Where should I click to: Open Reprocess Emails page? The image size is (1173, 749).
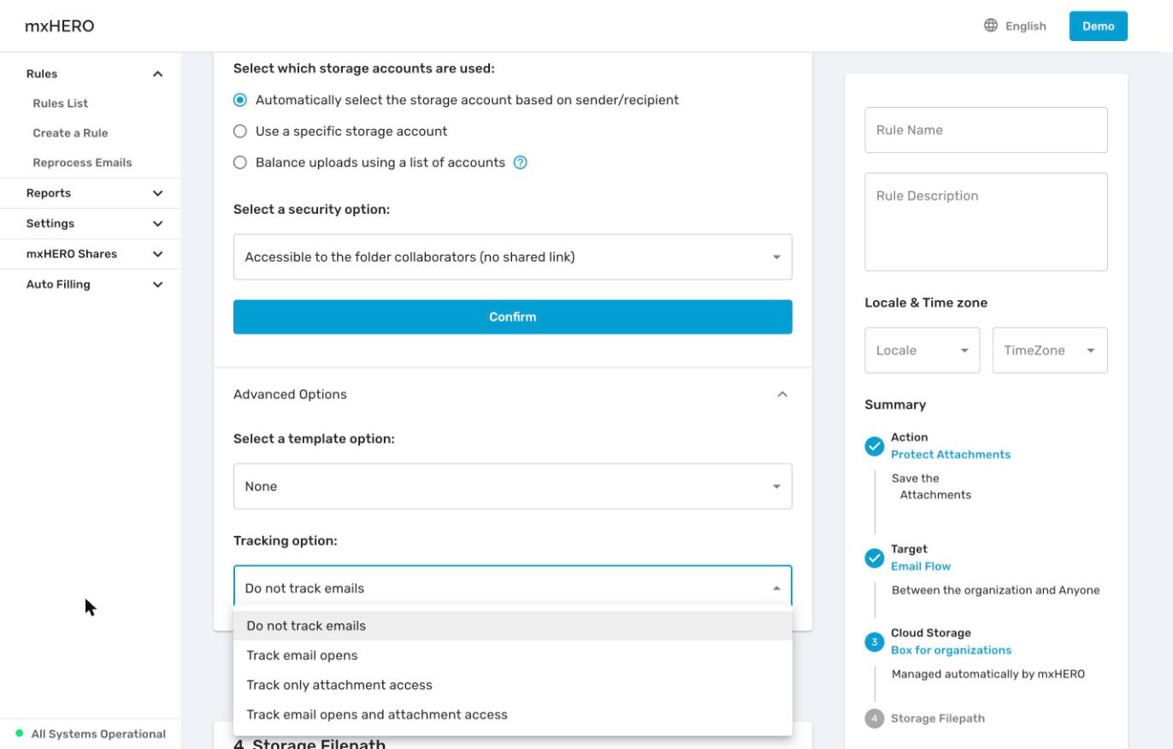pyautogui.click(x=82, y=162)
